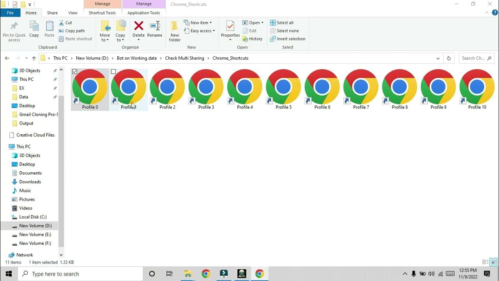Navigate to Bot on Working data breadcrumb
The image size is (499, 281).
136,58
